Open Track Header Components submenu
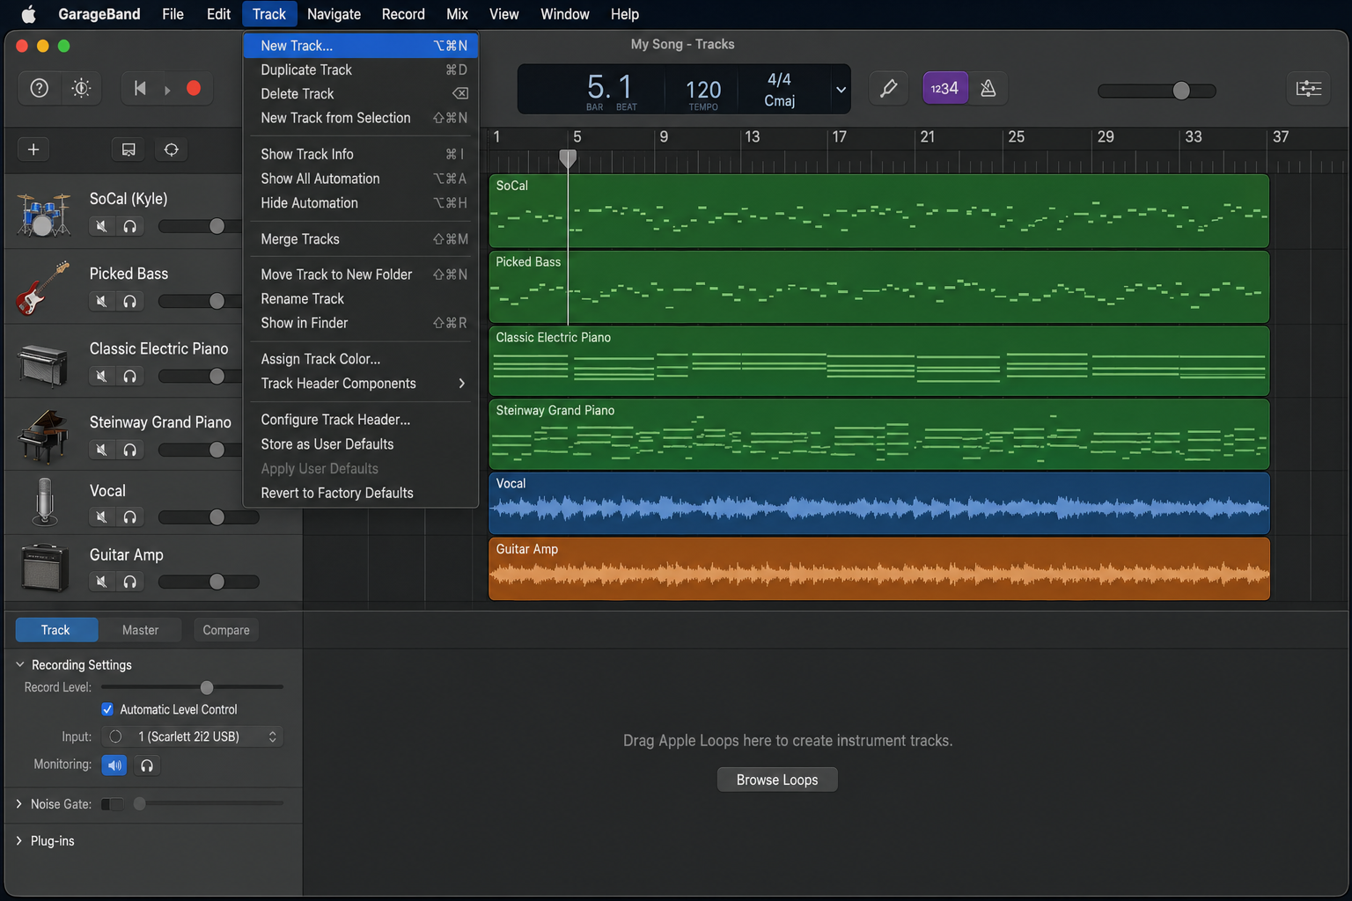 [x=362, y=384]
